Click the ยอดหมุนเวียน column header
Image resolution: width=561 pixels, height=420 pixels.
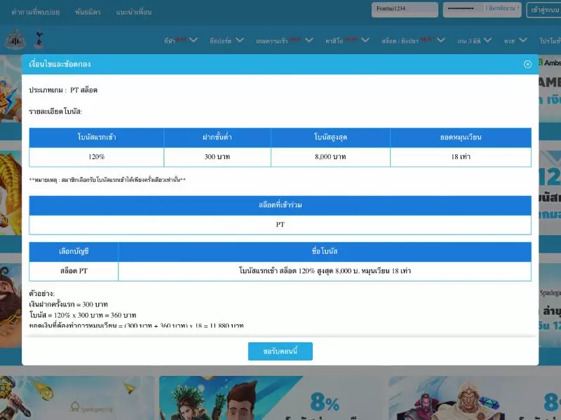461,137
